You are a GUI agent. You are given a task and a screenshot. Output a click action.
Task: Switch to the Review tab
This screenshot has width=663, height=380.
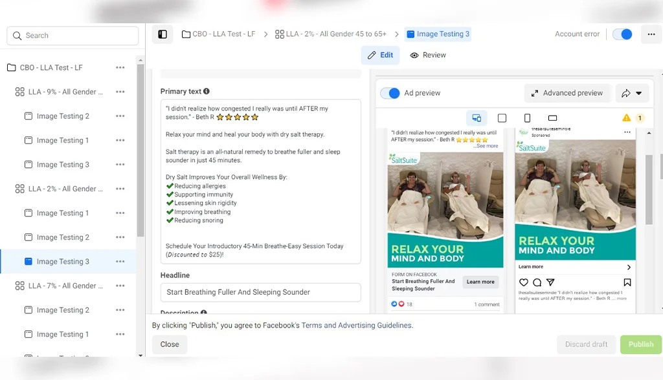[x=428, y=56]
